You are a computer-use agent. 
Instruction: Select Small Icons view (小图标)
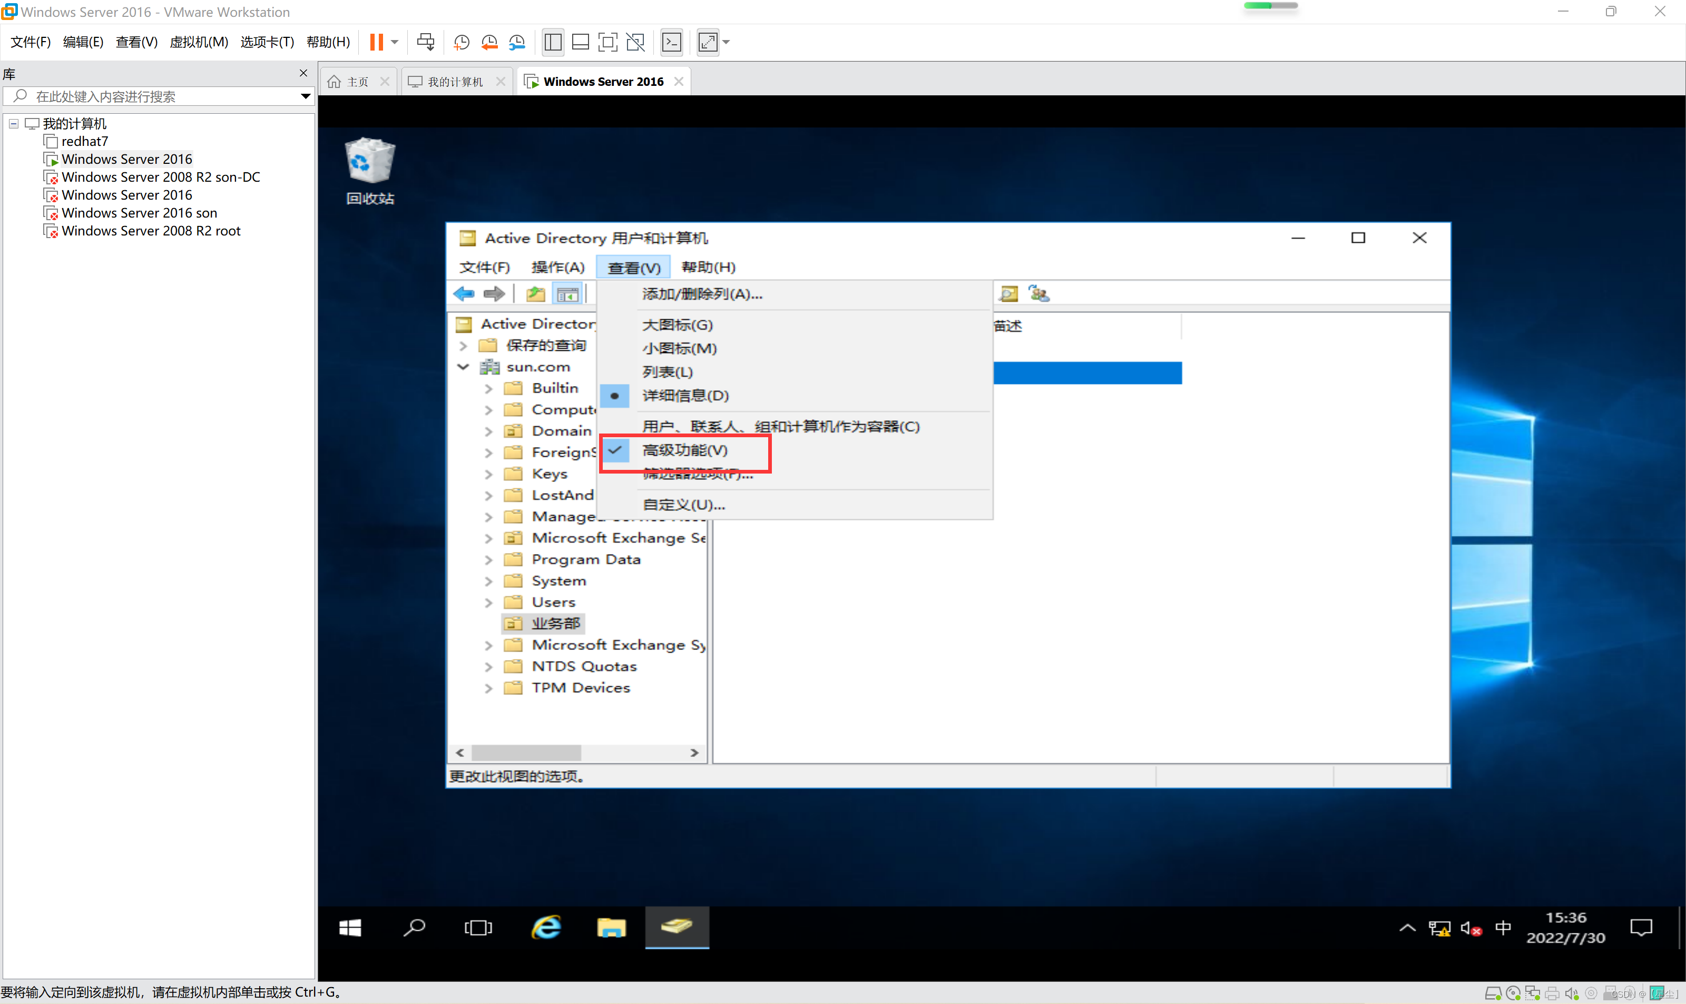(679, 348)
